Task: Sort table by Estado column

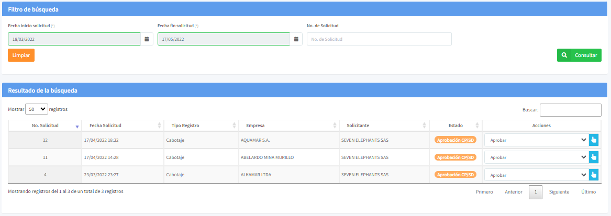Action: coord(456,126)
